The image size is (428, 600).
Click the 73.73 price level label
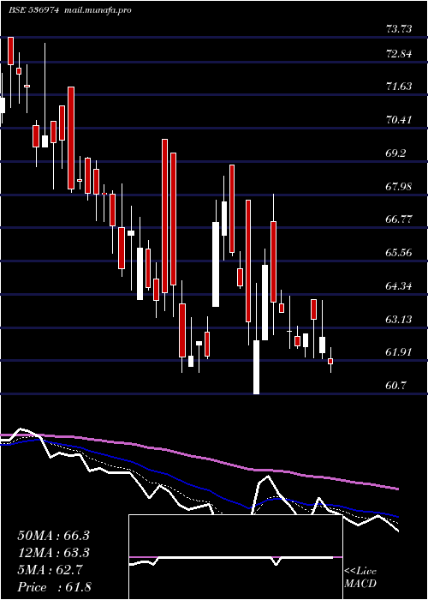click(400, 28)
